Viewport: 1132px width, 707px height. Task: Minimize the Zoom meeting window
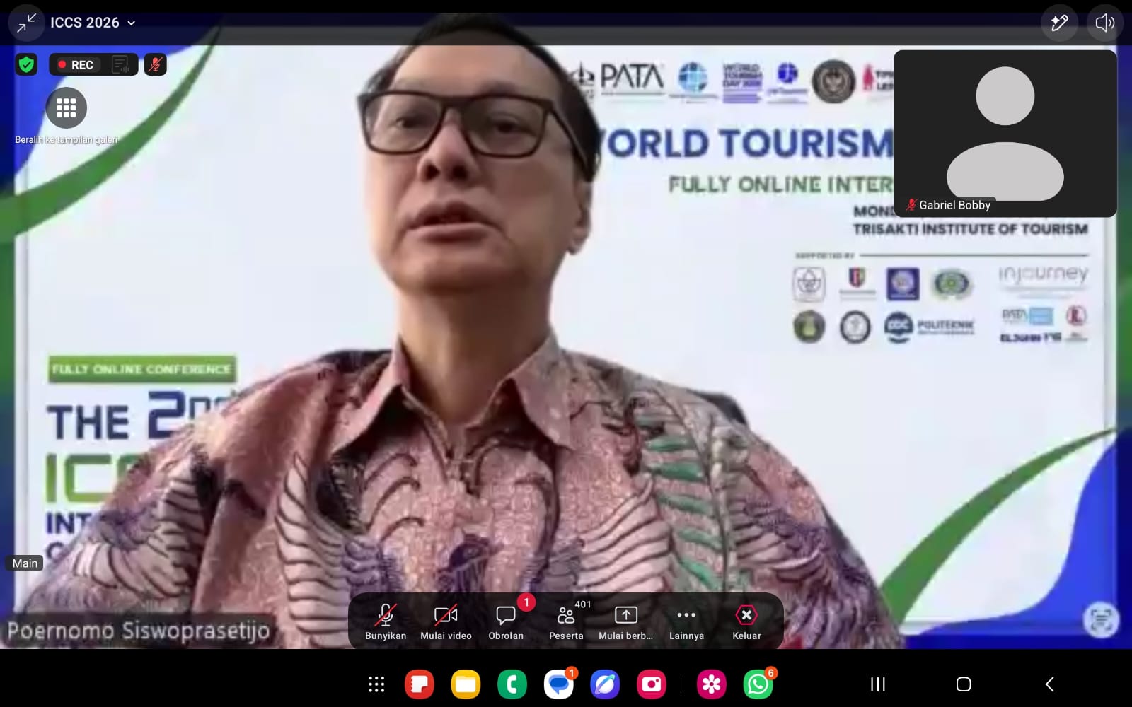(26, 23)
